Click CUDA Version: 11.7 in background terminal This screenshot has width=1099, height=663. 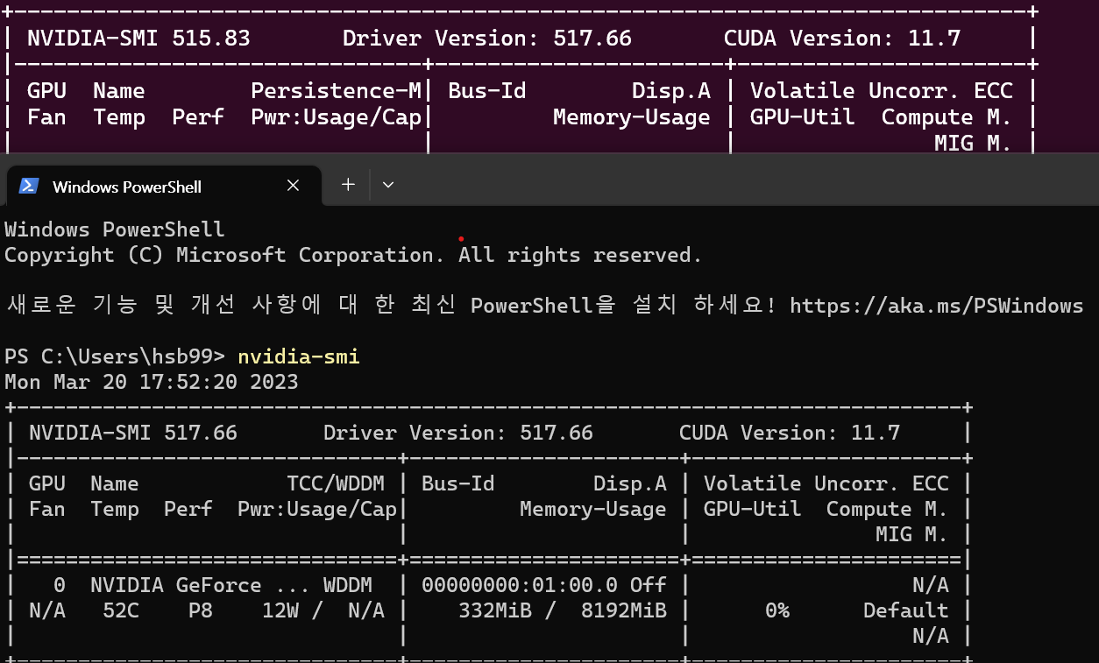coord(842,39)
